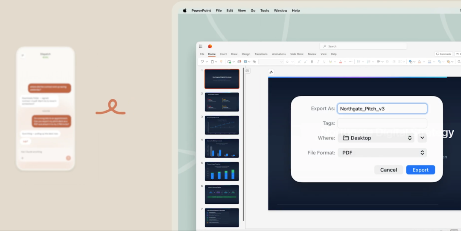Toggle Bold formatting in the ribbon
The width and height of the screenshot is (461, 231).
click(x=312, y=62)
